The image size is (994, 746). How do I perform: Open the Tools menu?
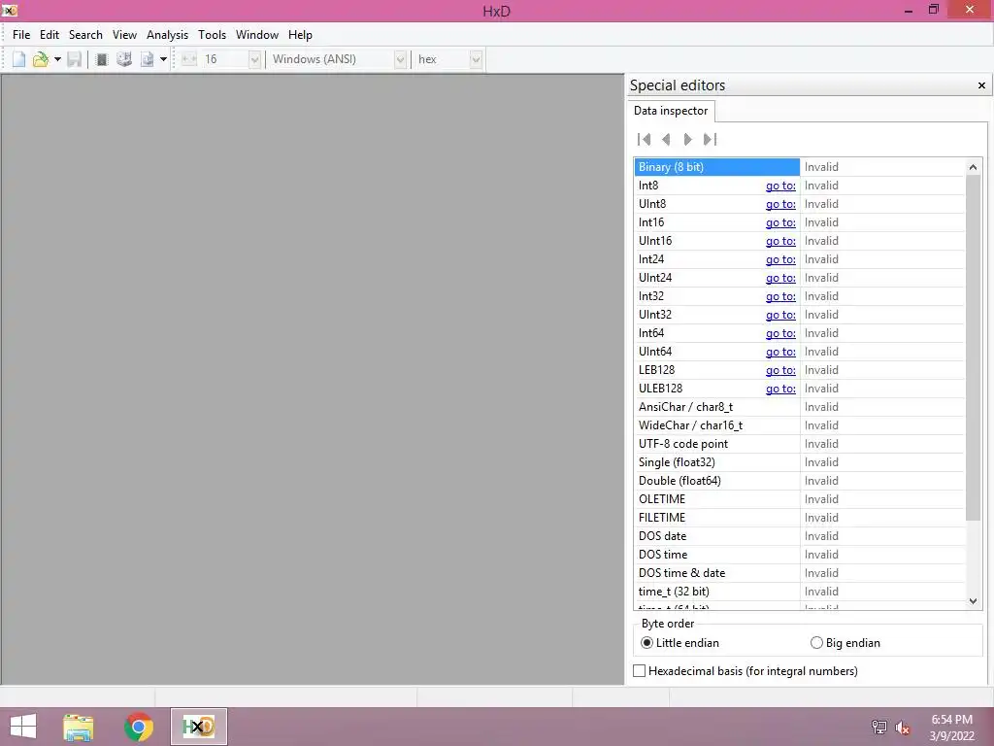212,35
